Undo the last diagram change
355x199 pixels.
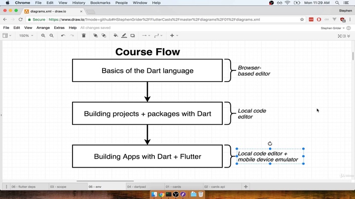(63, 35)
